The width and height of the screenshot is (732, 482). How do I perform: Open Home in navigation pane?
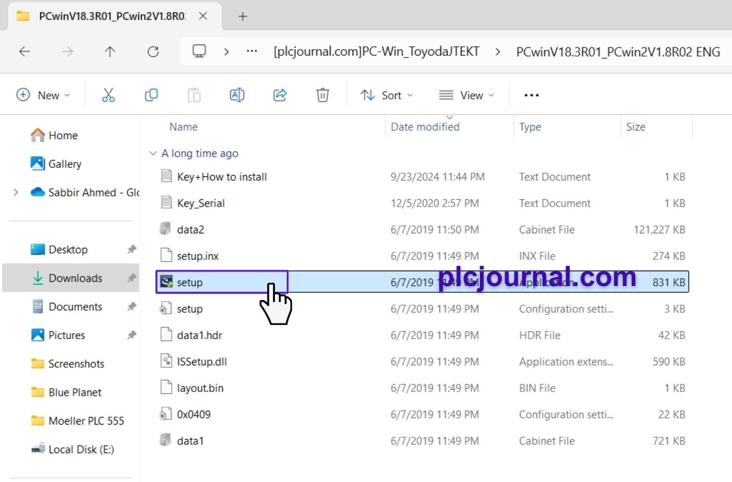coord(54,135)
